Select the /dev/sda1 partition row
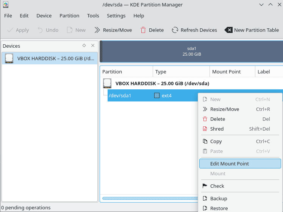The height and width of the screenshot is (212, 283). point(153,95)
